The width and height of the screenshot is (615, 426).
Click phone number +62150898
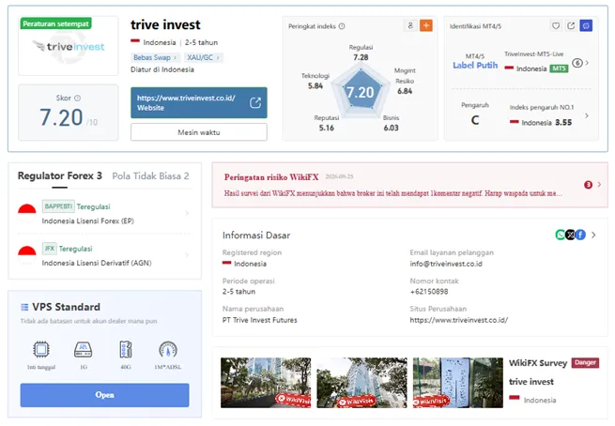click(x=429, y=292)
